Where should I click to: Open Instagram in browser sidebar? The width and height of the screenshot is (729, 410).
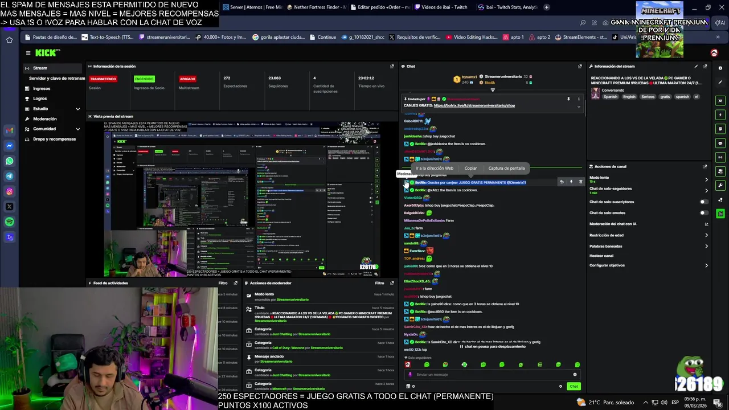[x=9, y=191]
